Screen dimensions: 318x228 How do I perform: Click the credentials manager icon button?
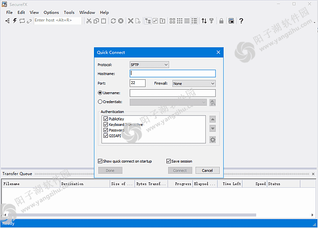pyautogui.click(x=212, y=103)
